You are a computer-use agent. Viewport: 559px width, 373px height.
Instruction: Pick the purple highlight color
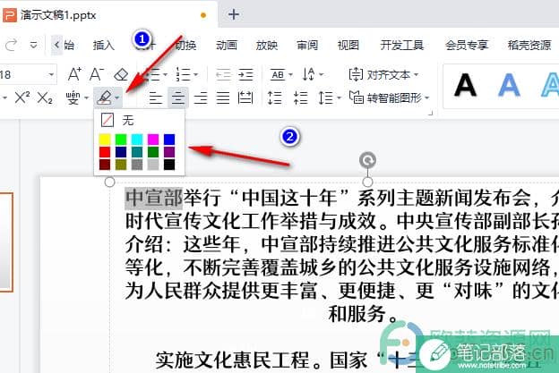click(x=169, y=152)
